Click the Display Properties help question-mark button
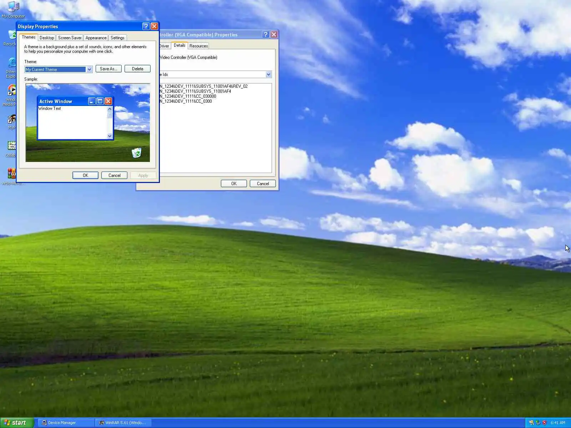The height and width of the screenshot is (428, 571). 146,26
